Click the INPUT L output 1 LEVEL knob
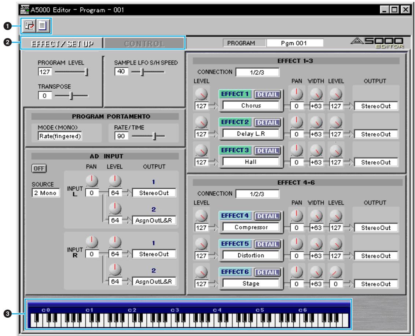415x336 pixels. (x=115, y=181)
